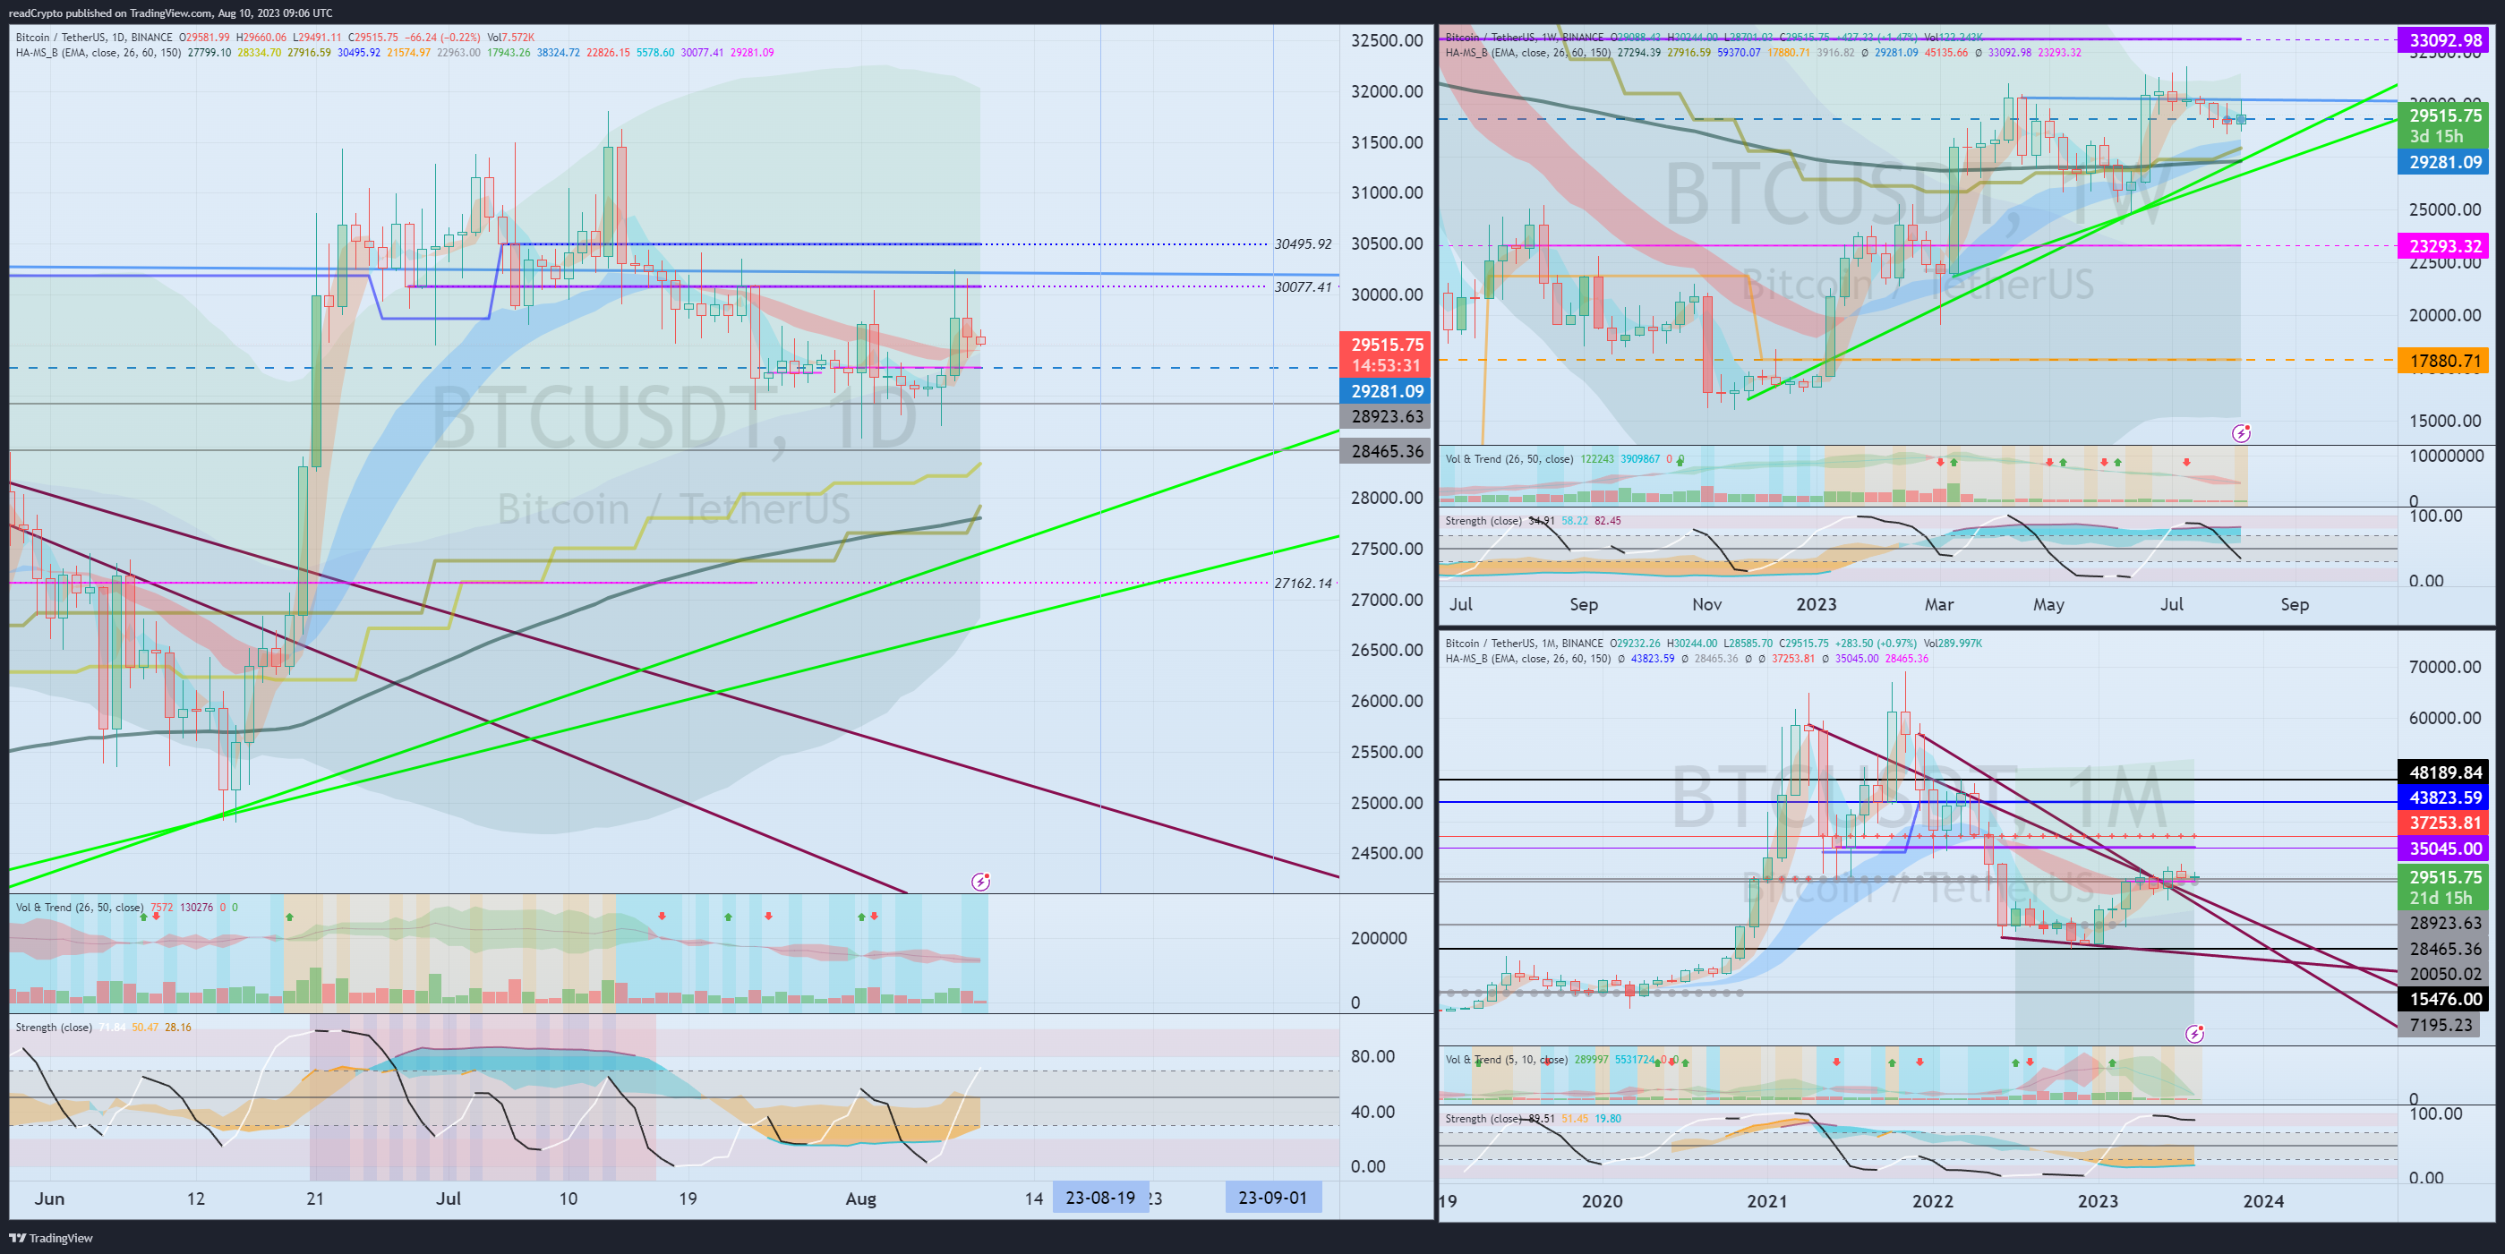The image size is (2505, 1254).
Task: Click the Nov label on the 1W time axis
Action: [x=1706, y=605]
